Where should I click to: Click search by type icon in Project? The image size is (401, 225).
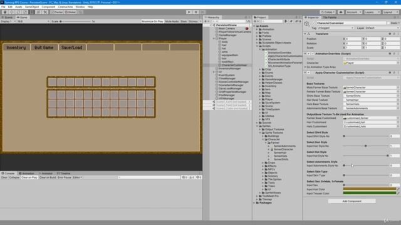pos(286,21)
